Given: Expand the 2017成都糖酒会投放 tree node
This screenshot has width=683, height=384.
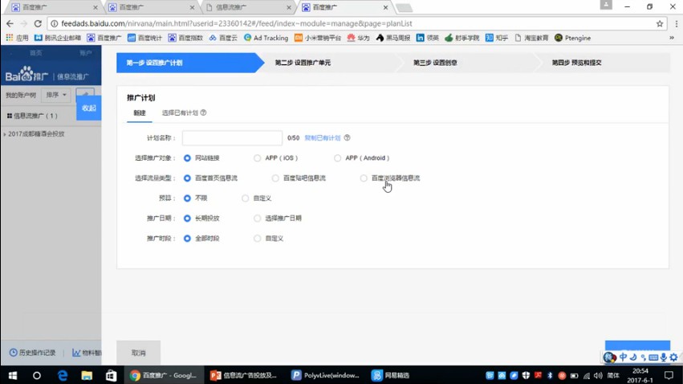Looking at the screenshot, I should click(x=5, y=134).
